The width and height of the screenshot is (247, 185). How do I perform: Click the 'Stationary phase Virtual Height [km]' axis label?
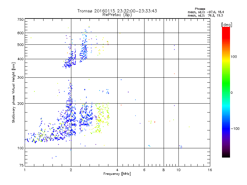pyautogui.click(x=14, y=92)
